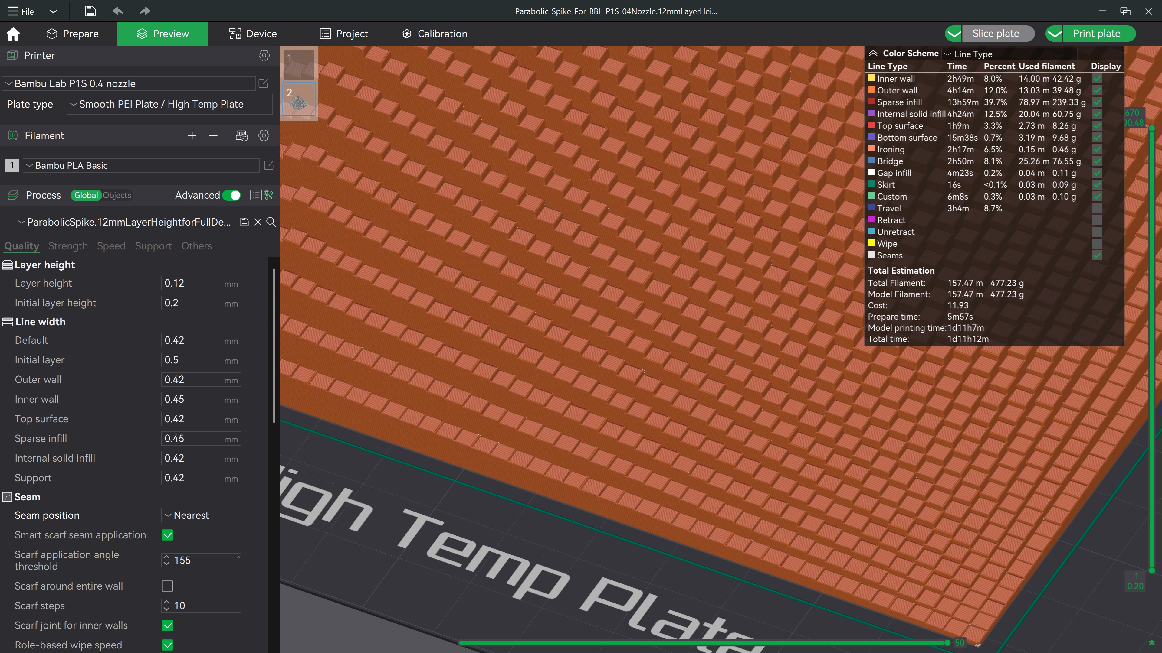Screen dimensions: 1162x653
Task: Switch to the Prepare tab
Action: point(73,34)
